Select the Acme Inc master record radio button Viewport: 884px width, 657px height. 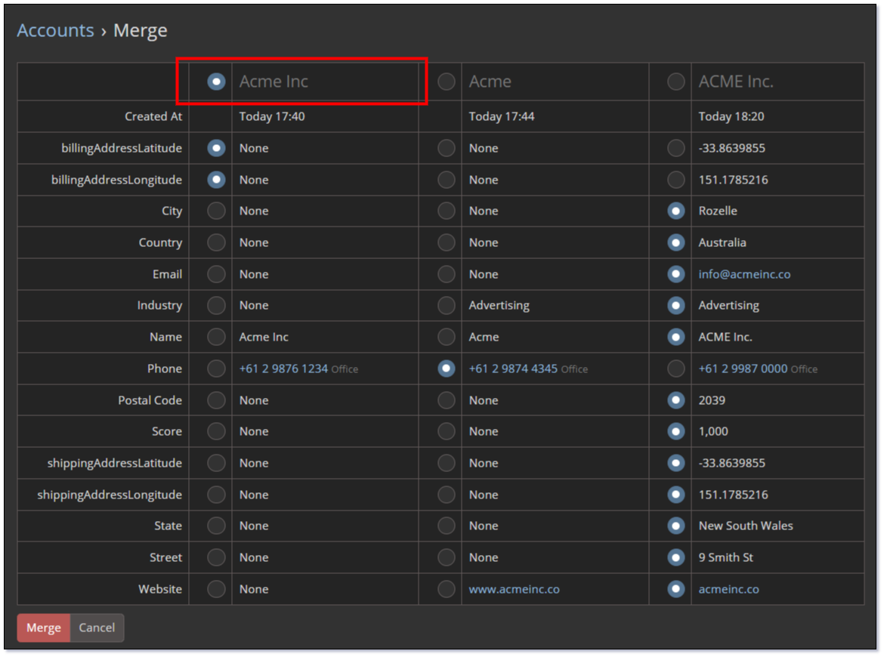click(x=216, y=82)
